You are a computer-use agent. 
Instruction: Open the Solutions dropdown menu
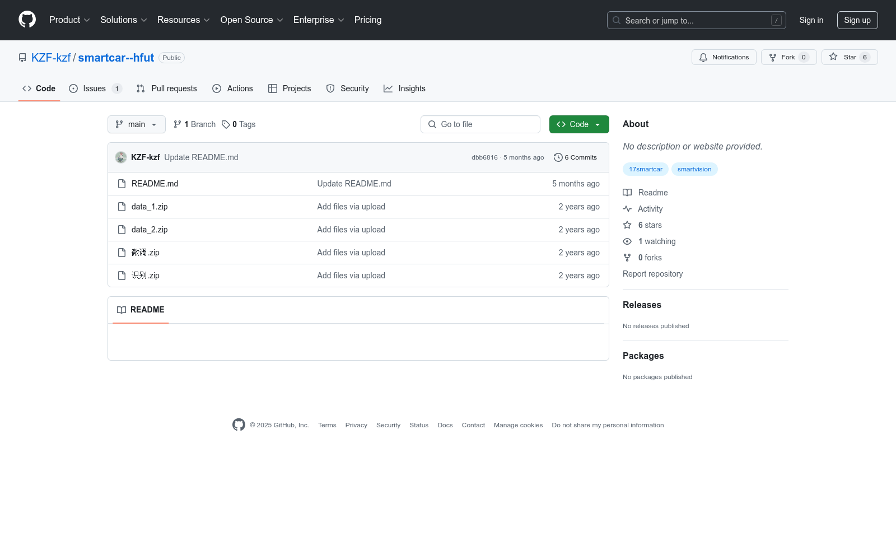124,20
